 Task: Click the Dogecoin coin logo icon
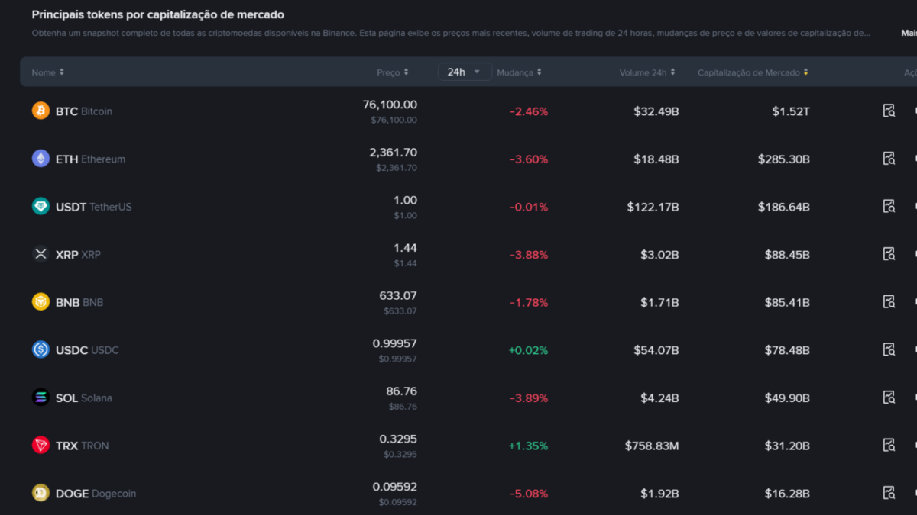(41, 493)
